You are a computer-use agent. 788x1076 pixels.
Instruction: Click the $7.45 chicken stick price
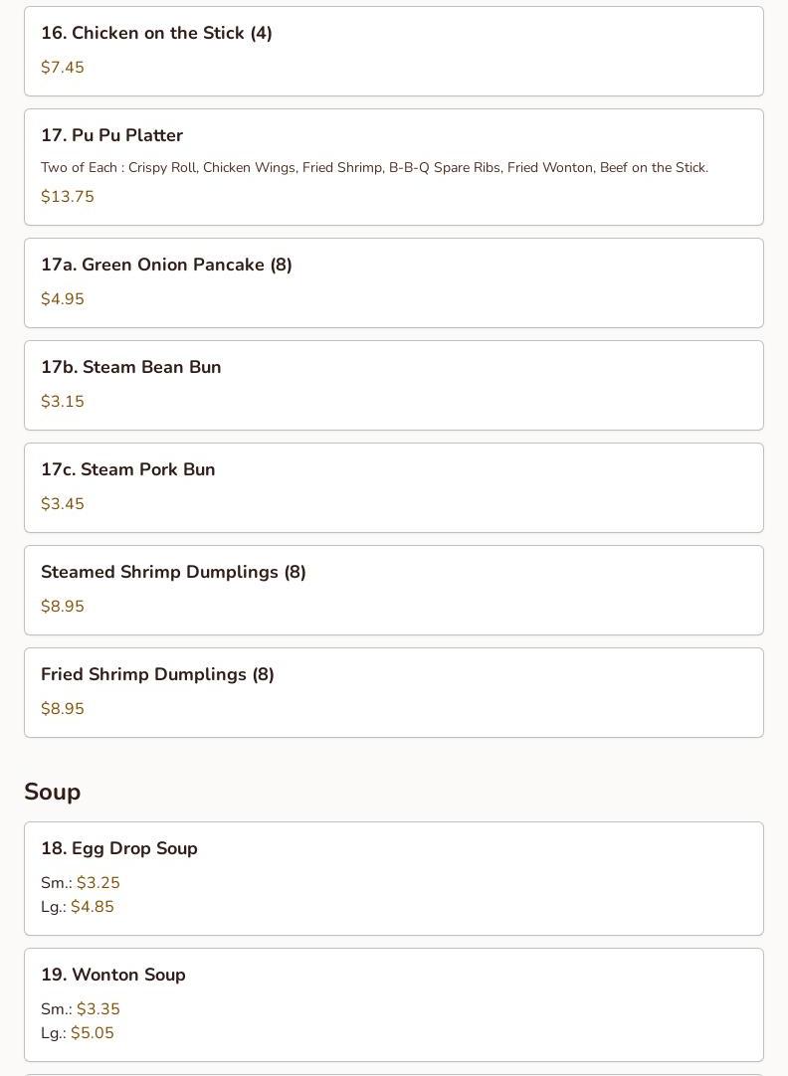[63, 68]
